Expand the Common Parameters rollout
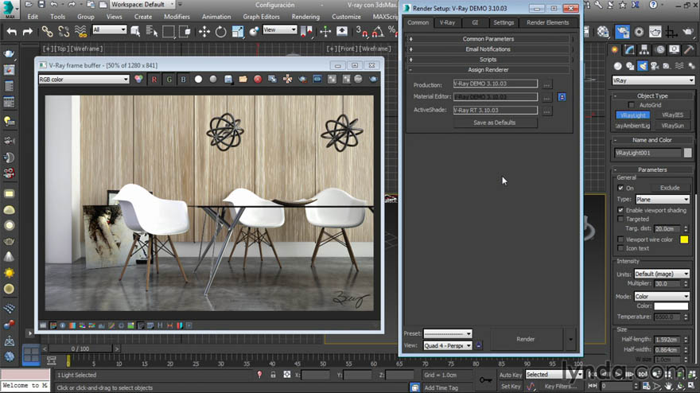700x393 pixels. point(488,39)
